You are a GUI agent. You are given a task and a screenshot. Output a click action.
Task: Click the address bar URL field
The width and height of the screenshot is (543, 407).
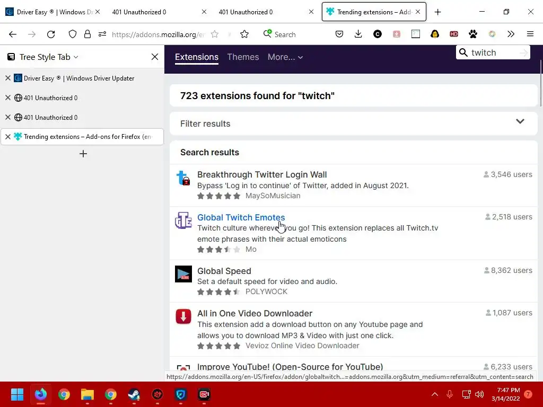[159, 34]
